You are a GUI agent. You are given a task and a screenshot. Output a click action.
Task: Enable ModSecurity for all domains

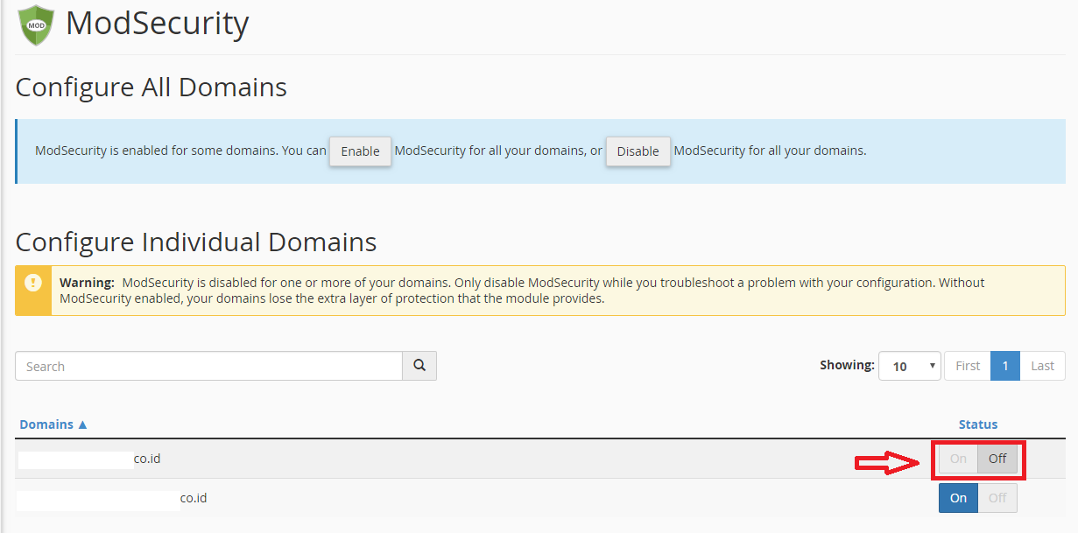(x=360, y=151)
